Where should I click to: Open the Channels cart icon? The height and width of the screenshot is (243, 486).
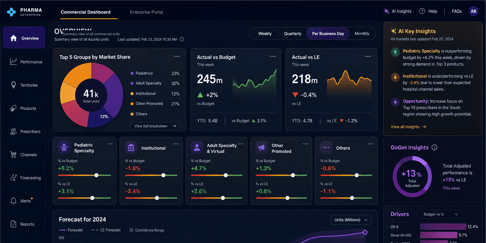[13, 155]
